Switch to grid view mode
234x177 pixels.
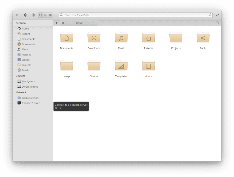pyautogui.click(x=40, y=15)
